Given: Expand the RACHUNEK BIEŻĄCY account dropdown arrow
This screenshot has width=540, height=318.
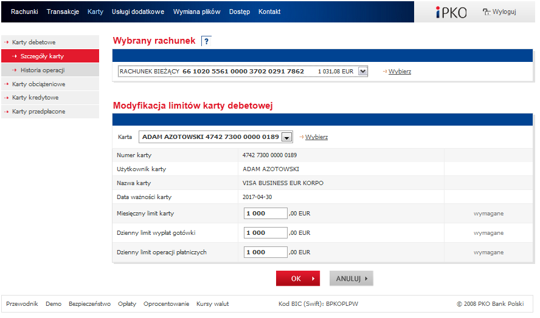Looking at the screenshot, I should click(x=362, y=72).
